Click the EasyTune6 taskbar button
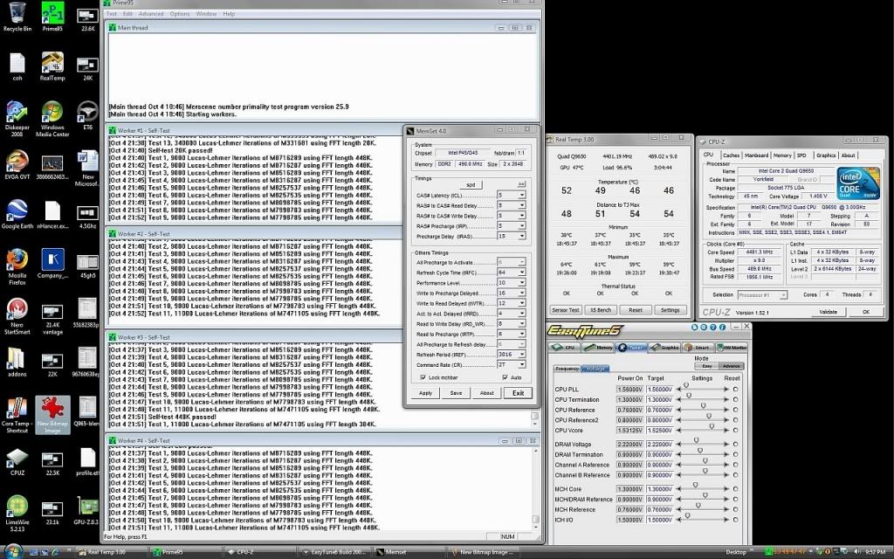 tap(335, 552)
